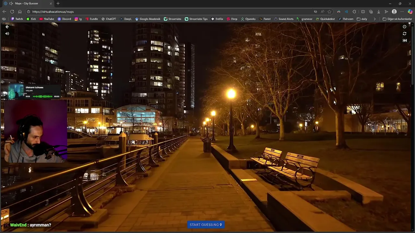Open the Google Akademik bookmark
This screenshot has height=233, width=415.
[148, 19]
